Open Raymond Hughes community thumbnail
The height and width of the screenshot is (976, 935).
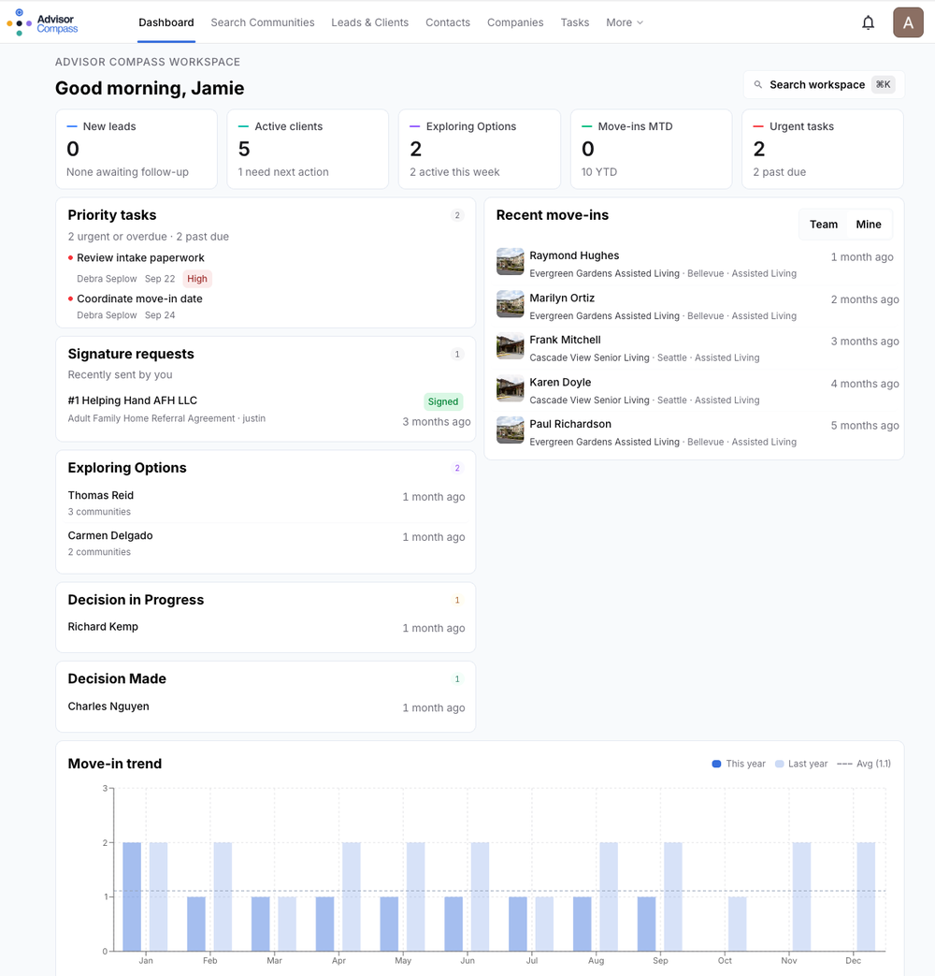pos(511,261)
